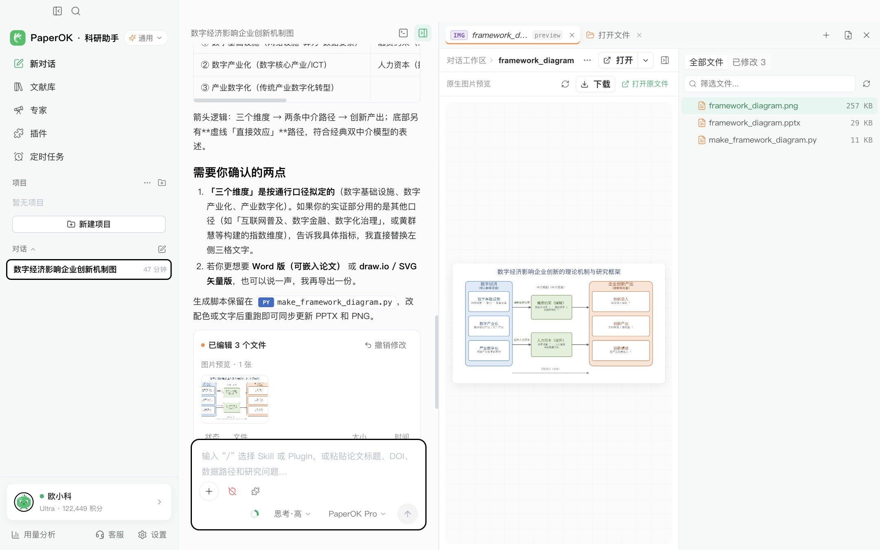Add a new tab with plus icon
Image resolution: width=880 pixels, height=550 pixels.
(826, 35)
